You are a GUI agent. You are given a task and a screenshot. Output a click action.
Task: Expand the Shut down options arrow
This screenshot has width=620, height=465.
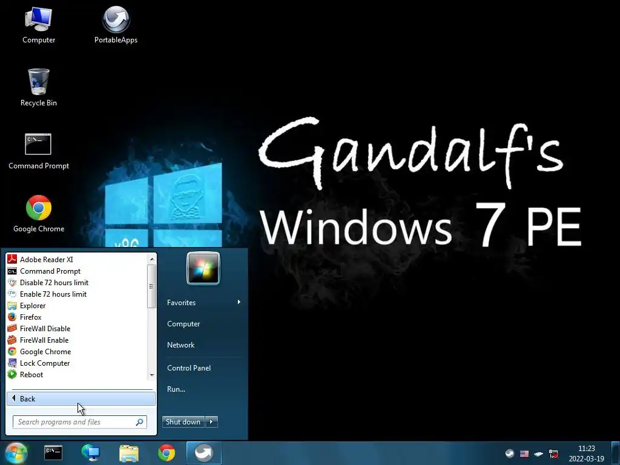click(x=211, y=422)
